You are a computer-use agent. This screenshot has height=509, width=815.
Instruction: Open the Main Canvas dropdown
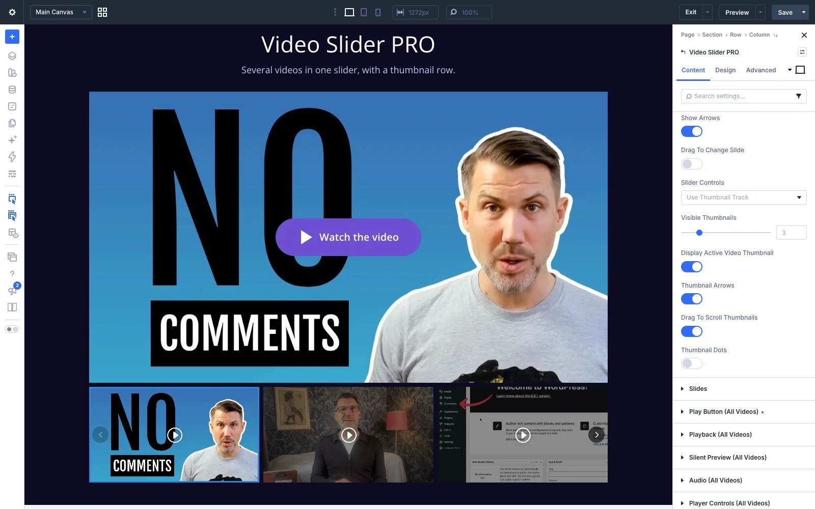[61, 12]
